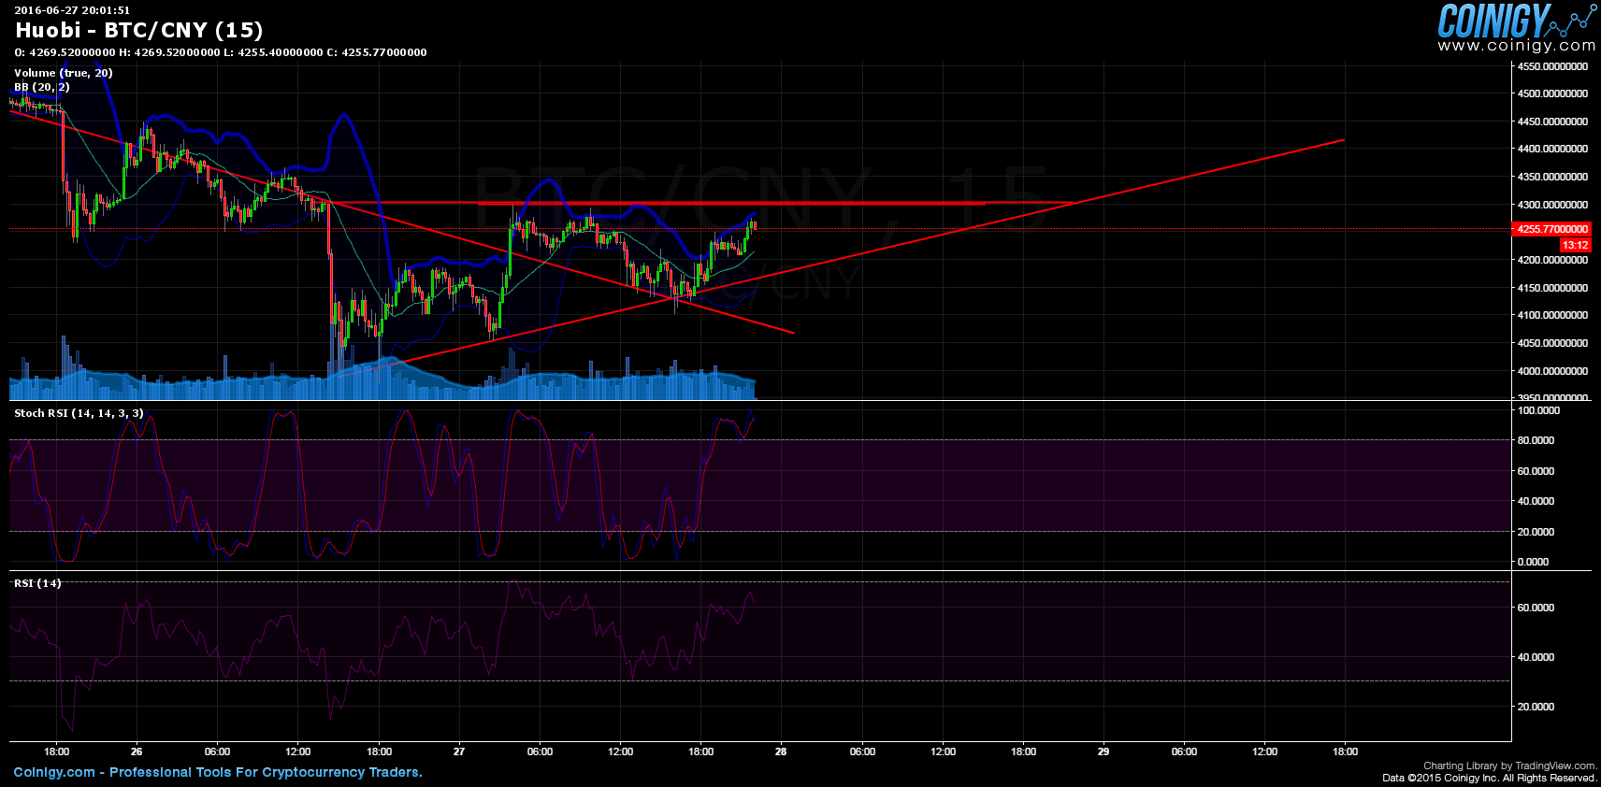Click the chart-line graphic beside the Coinigy logo
This screenshot has width=1601, height=787.
click(x=1575, y=19)
